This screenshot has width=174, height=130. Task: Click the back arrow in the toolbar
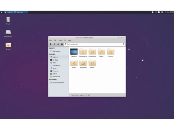point(50,44)
